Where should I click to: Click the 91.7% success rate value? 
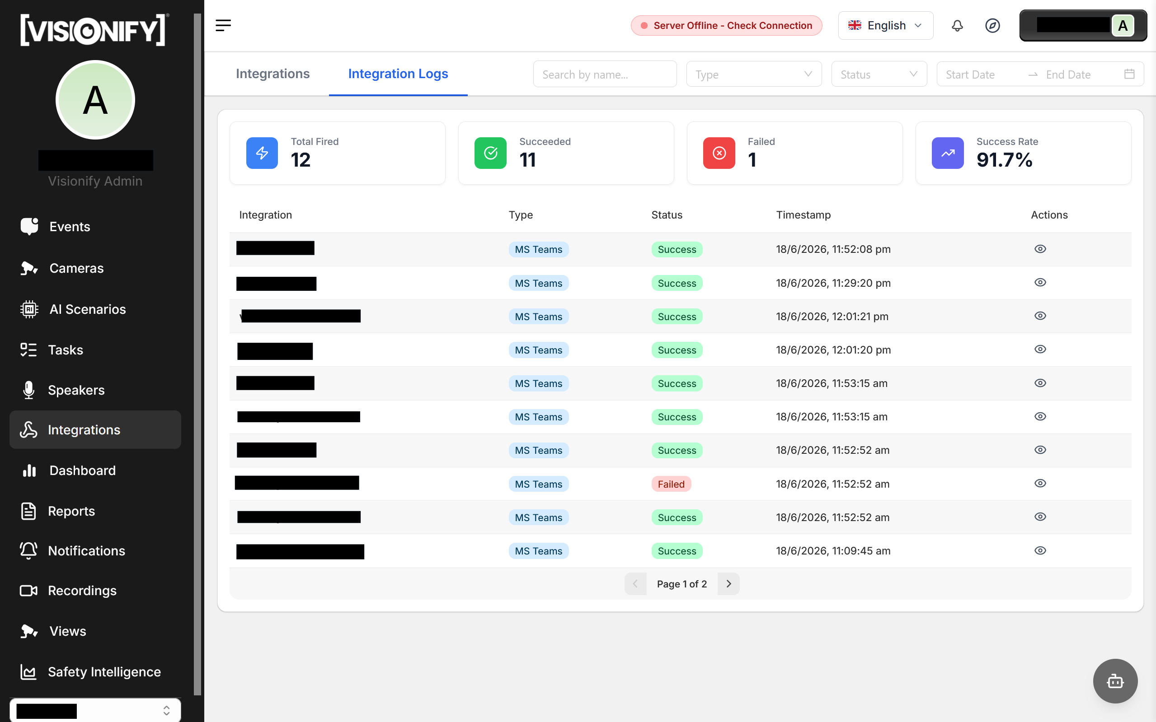1004,160
